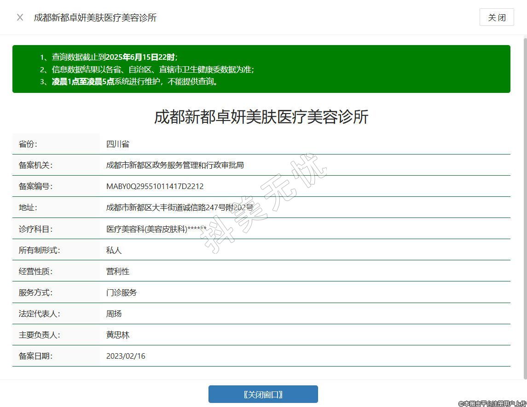
Task: Click the main person in charge 黄忠林
Action: 118,335
